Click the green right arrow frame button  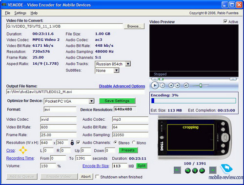pos(202,171)
